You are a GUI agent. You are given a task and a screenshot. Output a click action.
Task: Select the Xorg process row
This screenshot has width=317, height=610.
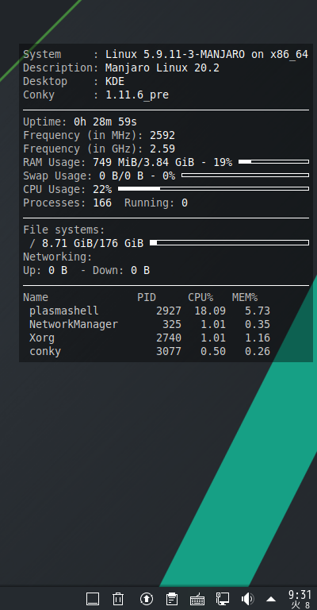[149, 338]
